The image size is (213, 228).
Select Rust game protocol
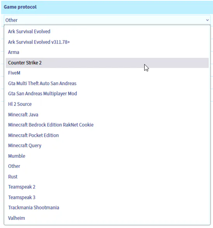[107, 177]
